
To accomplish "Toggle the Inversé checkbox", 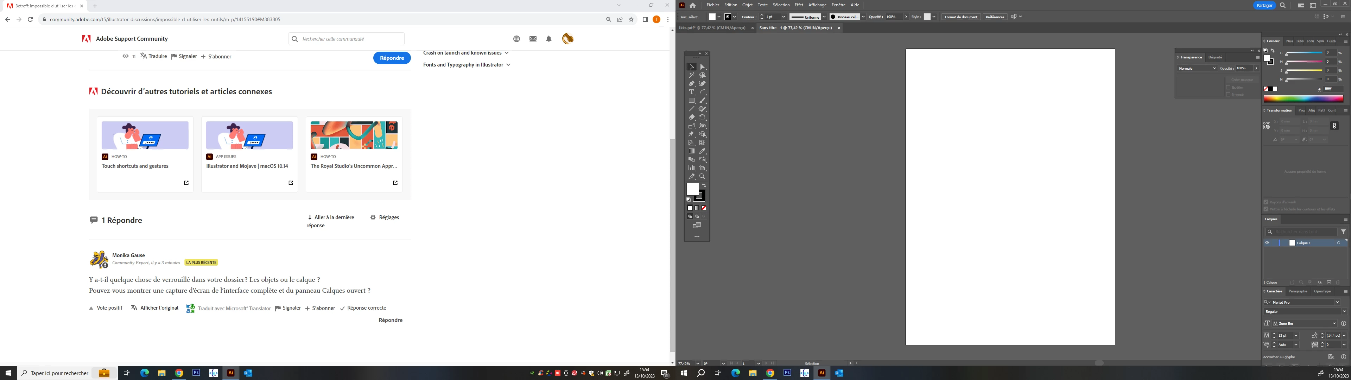I will point(1228,95).
